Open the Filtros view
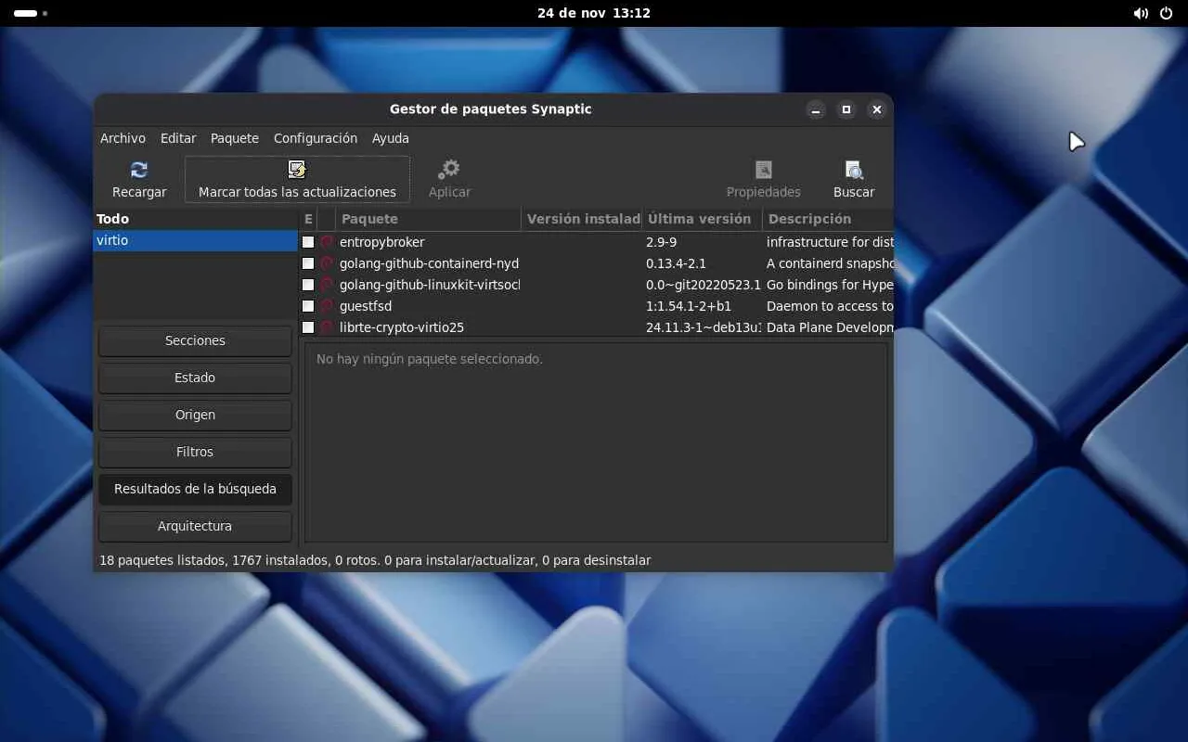Viewport: 1188px width, 742px height. click(x=195, y=452)
